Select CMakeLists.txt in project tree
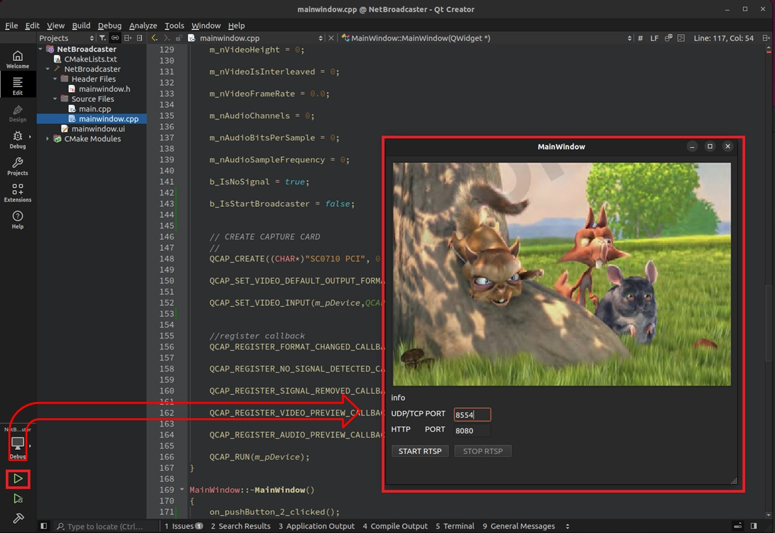The image size is (775, 533). (90, 59)
